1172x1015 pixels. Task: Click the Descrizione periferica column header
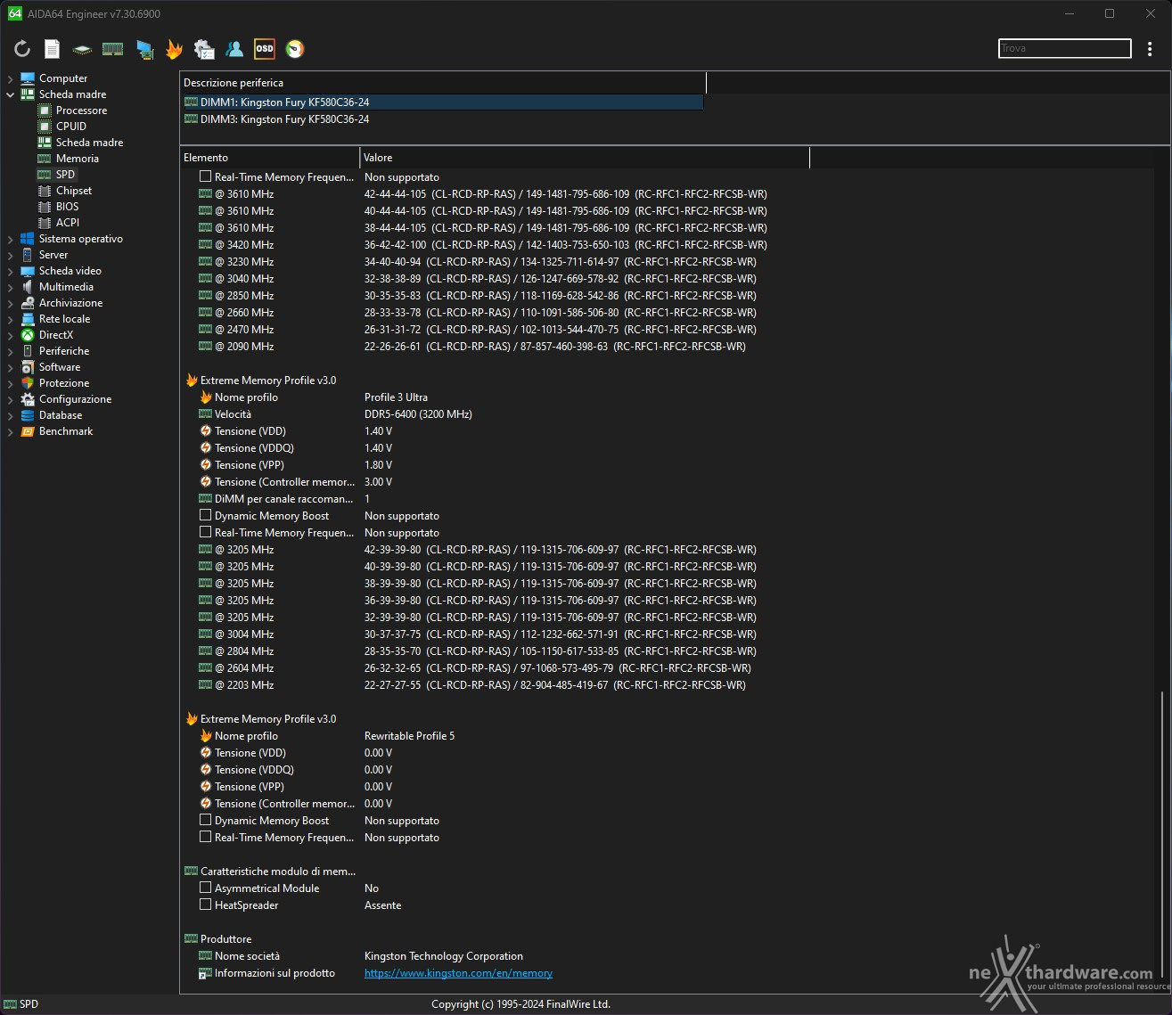[x=443, y=83]
